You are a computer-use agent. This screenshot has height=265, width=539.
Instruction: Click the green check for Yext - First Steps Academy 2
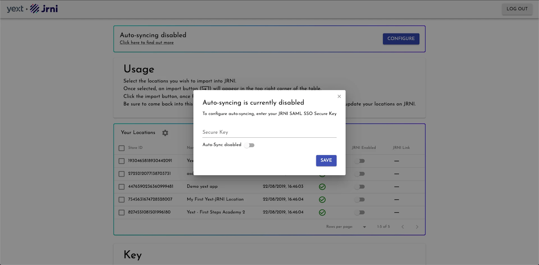coord(322,212)
